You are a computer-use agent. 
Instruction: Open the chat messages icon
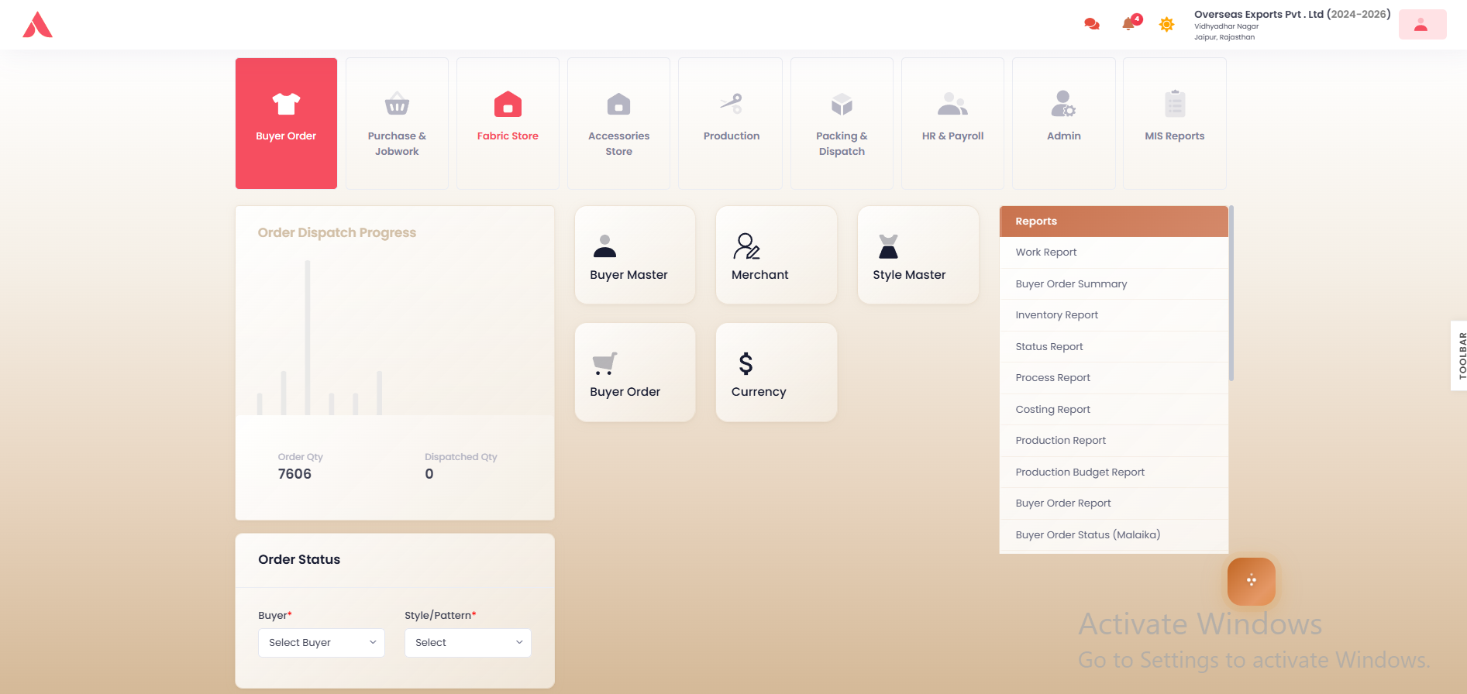point(1092,24)
